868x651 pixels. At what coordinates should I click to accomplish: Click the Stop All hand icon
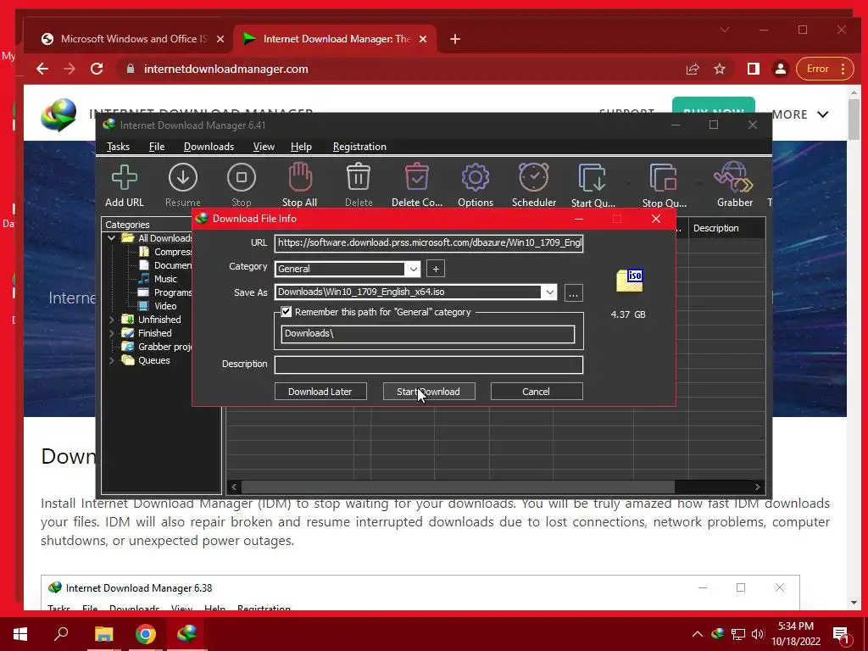300,177
